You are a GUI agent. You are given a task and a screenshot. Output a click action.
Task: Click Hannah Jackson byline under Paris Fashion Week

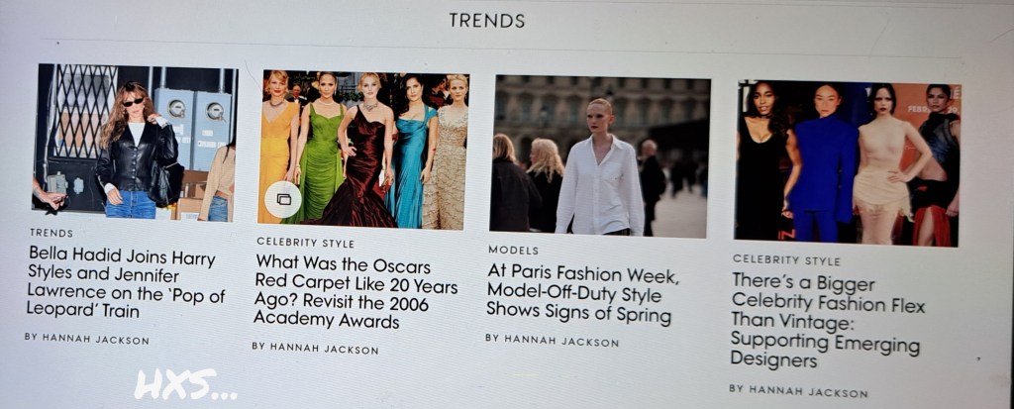click(552, 340)
